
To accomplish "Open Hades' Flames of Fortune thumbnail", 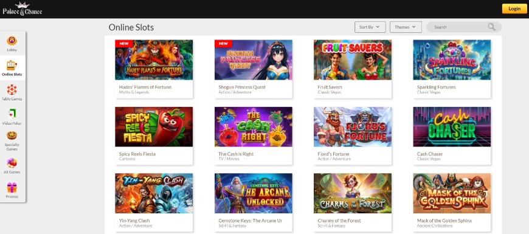I will pyautogui.click(x=154, y=60).
